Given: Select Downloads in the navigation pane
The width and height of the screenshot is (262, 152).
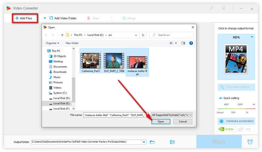Looking at the screenshot, I should [60, 72].
